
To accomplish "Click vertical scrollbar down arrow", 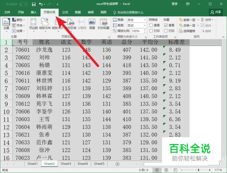I will [x=224, y=159].
